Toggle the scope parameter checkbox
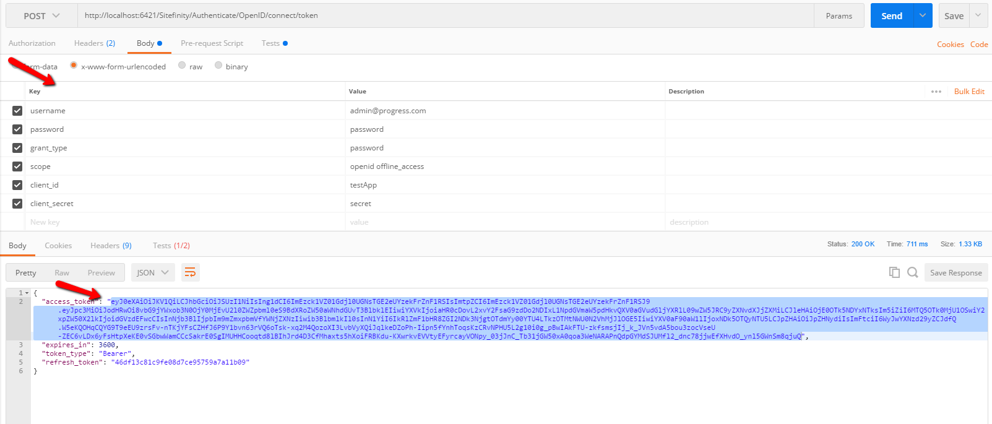Screen dimensions: 992x424 click(17, 167)
